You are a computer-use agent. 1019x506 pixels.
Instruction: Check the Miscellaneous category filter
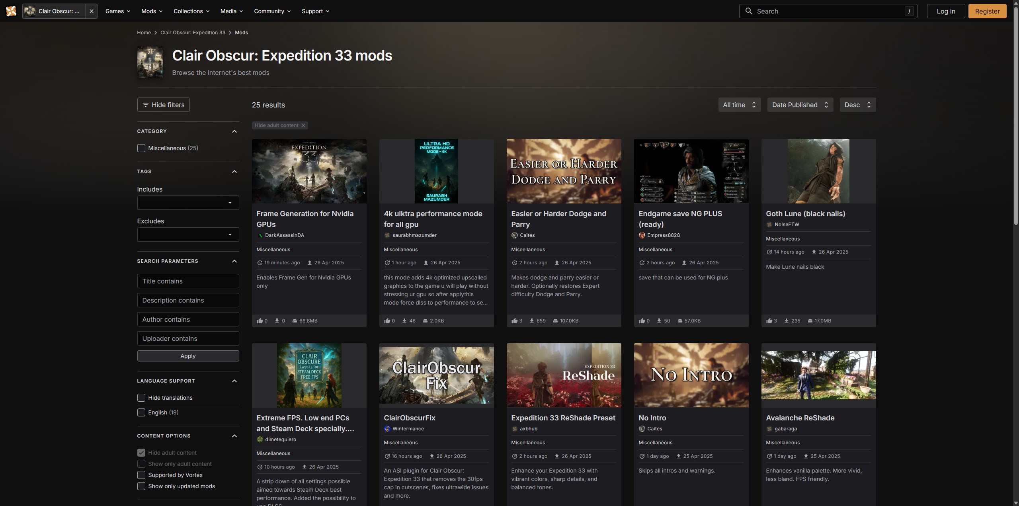pyautogui.click(x=141, y=148)
